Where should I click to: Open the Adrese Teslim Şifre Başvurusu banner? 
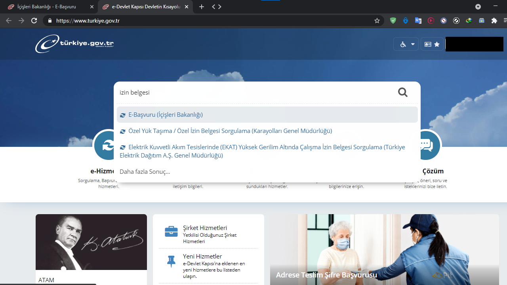[x=384, y=249]
